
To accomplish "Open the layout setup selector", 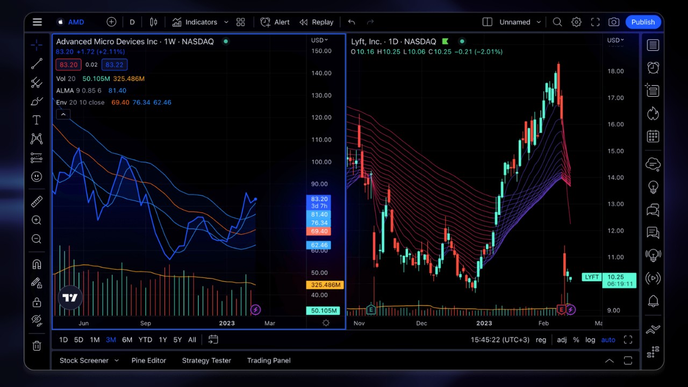I will coord(488,22).
